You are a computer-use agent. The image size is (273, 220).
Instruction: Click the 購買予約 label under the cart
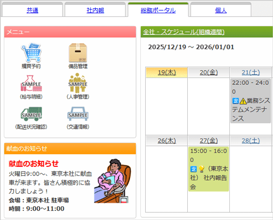pos(31,66)
